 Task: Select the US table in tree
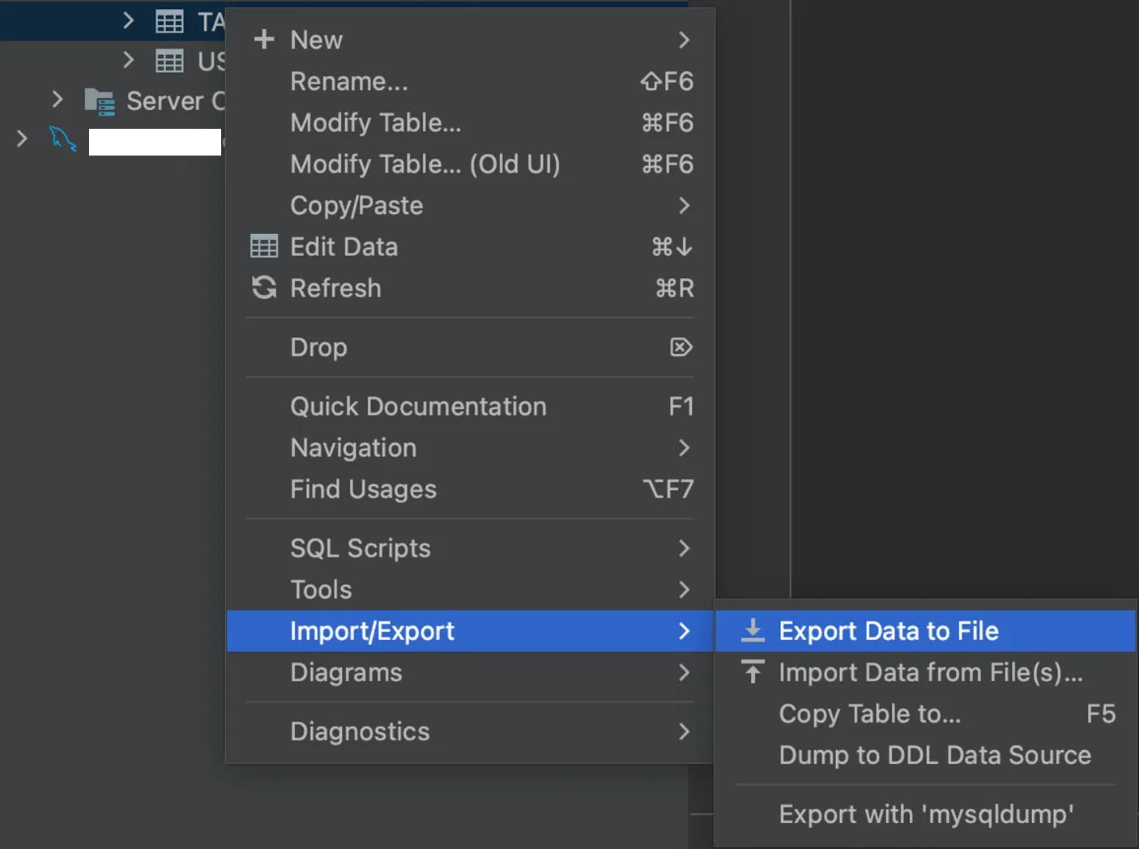coord(211,61)
